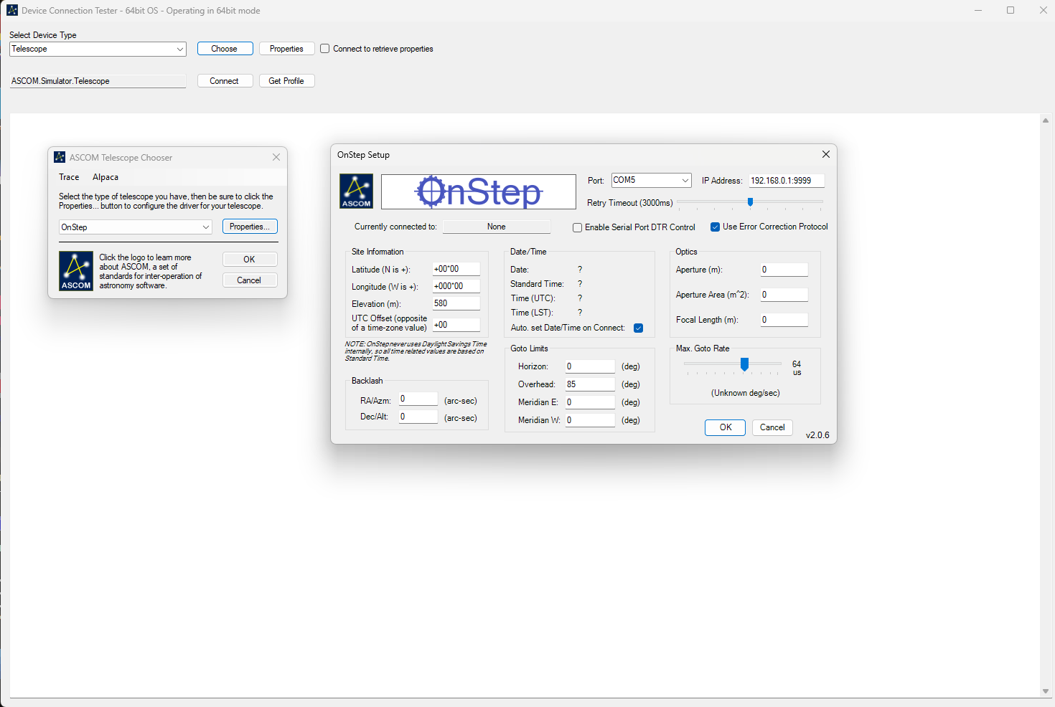Click the Overhead field showing 85
The height and width of the screenshot is (707, 1055).
[590, 384]
